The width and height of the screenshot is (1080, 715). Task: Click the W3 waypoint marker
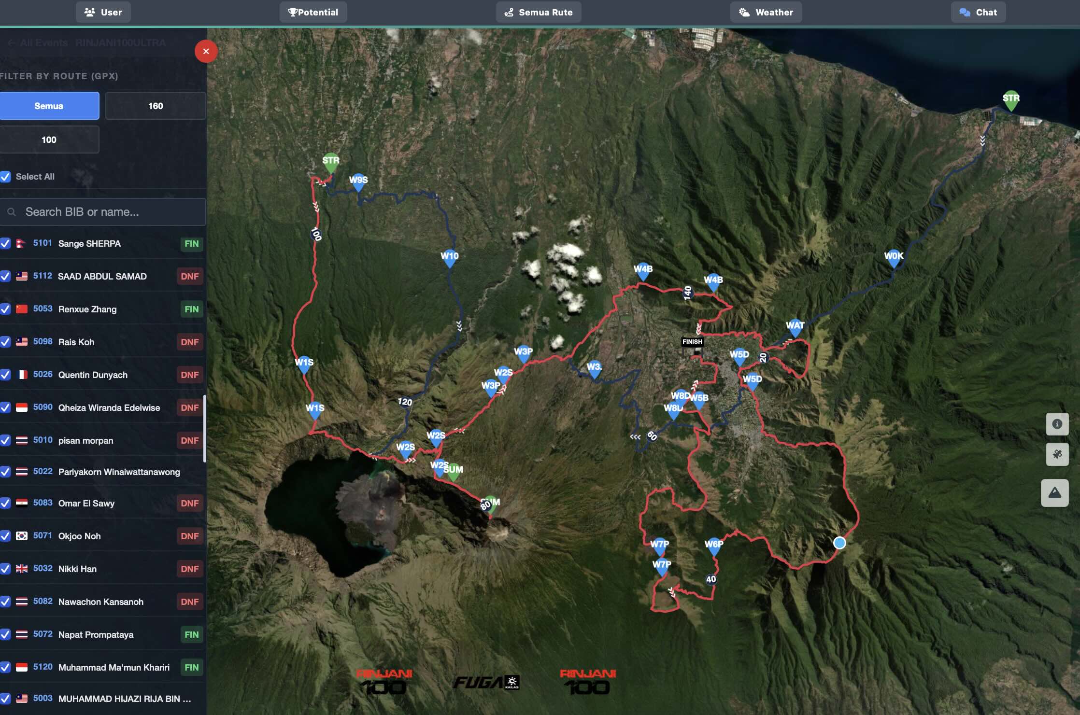point(594,369)
